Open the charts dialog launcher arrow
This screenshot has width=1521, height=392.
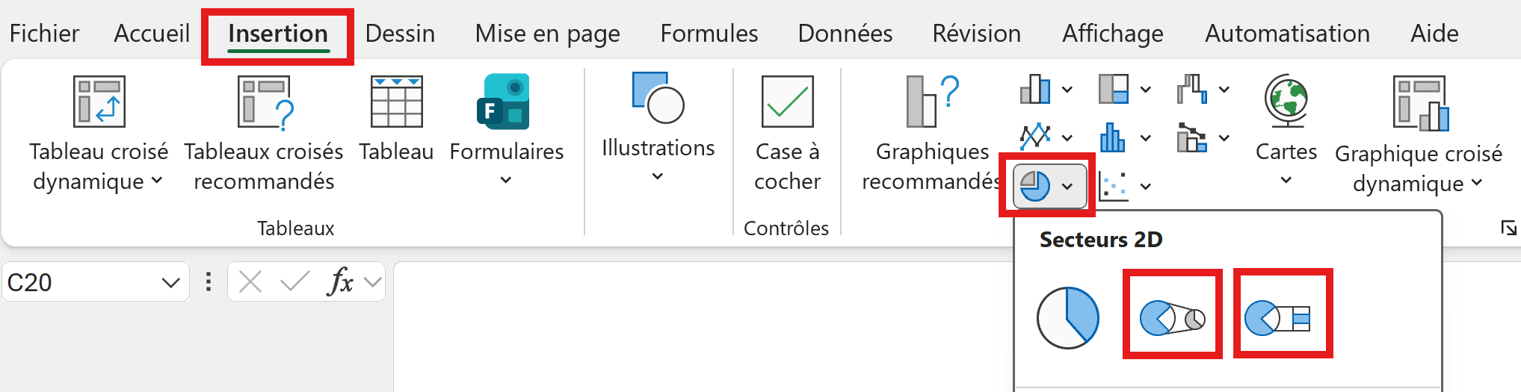(x=1508, y=228)
